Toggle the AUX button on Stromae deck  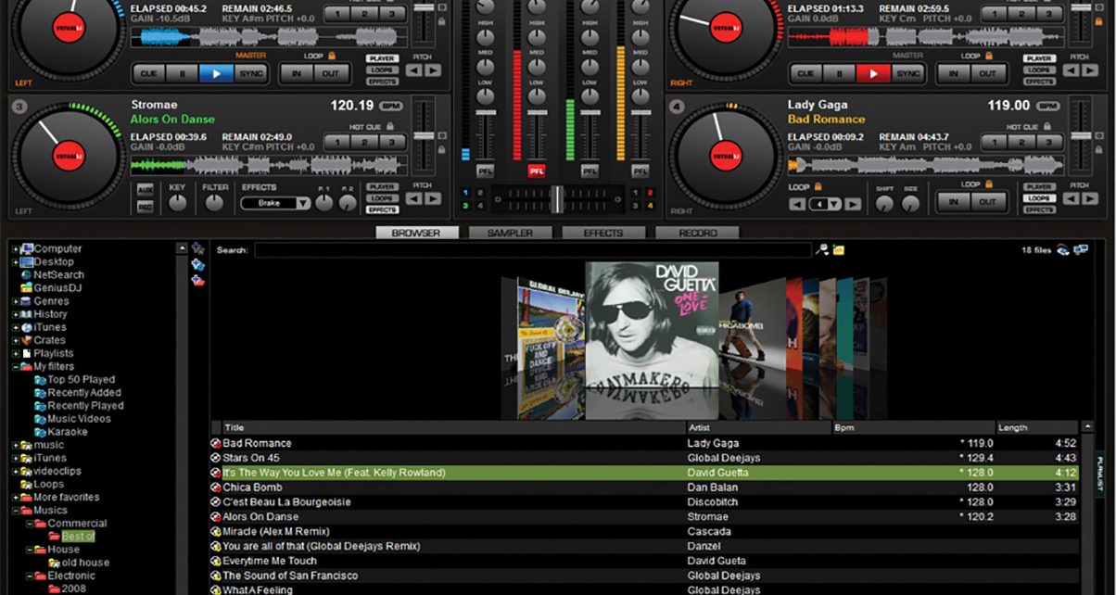pos(146,189)
